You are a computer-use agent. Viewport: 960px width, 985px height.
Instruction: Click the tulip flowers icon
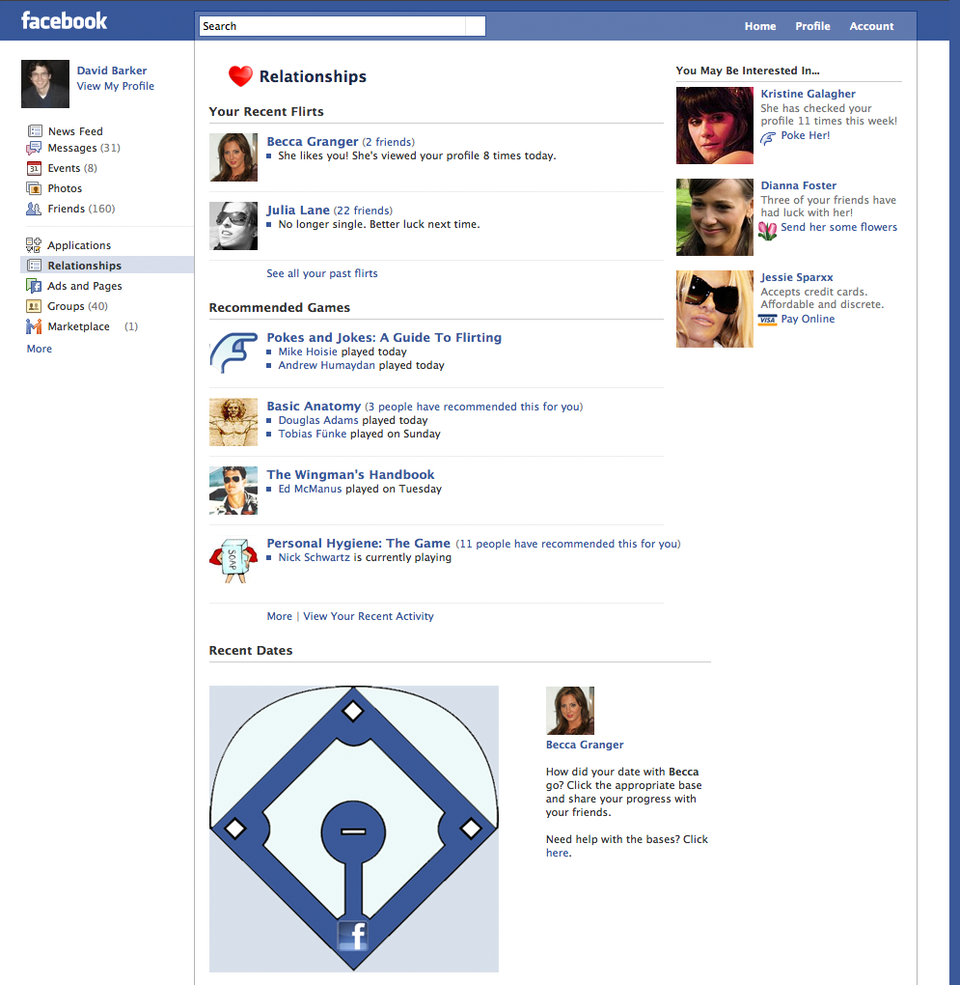[767, 231]
